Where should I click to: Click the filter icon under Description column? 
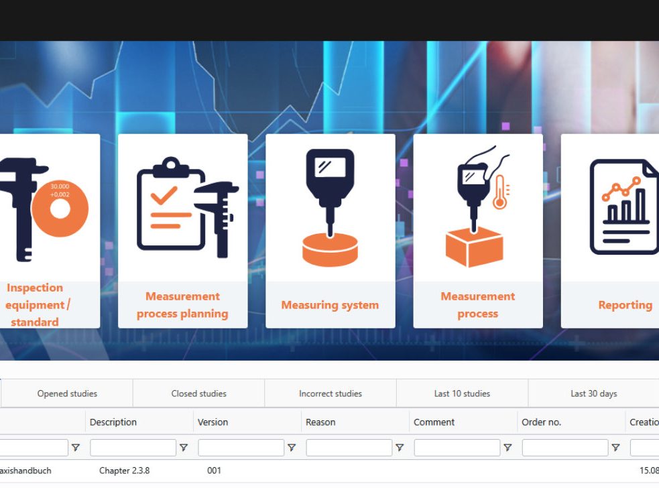pos(184,448)
